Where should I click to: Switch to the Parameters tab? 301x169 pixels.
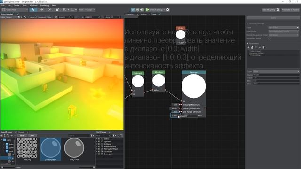tap(130, 14)
